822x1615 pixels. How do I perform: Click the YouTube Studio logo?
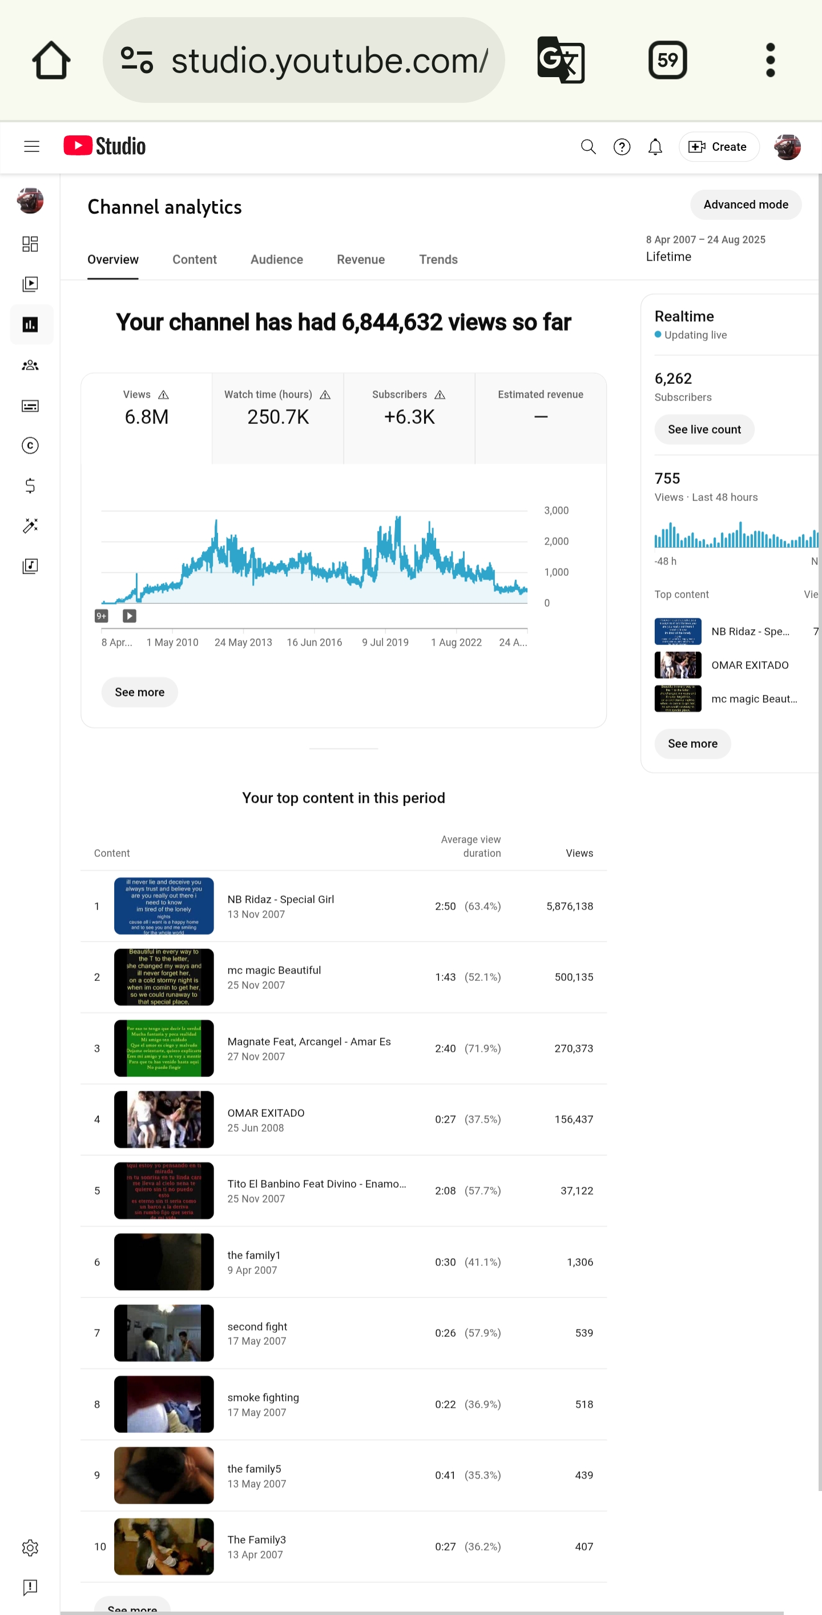(104, 146)
